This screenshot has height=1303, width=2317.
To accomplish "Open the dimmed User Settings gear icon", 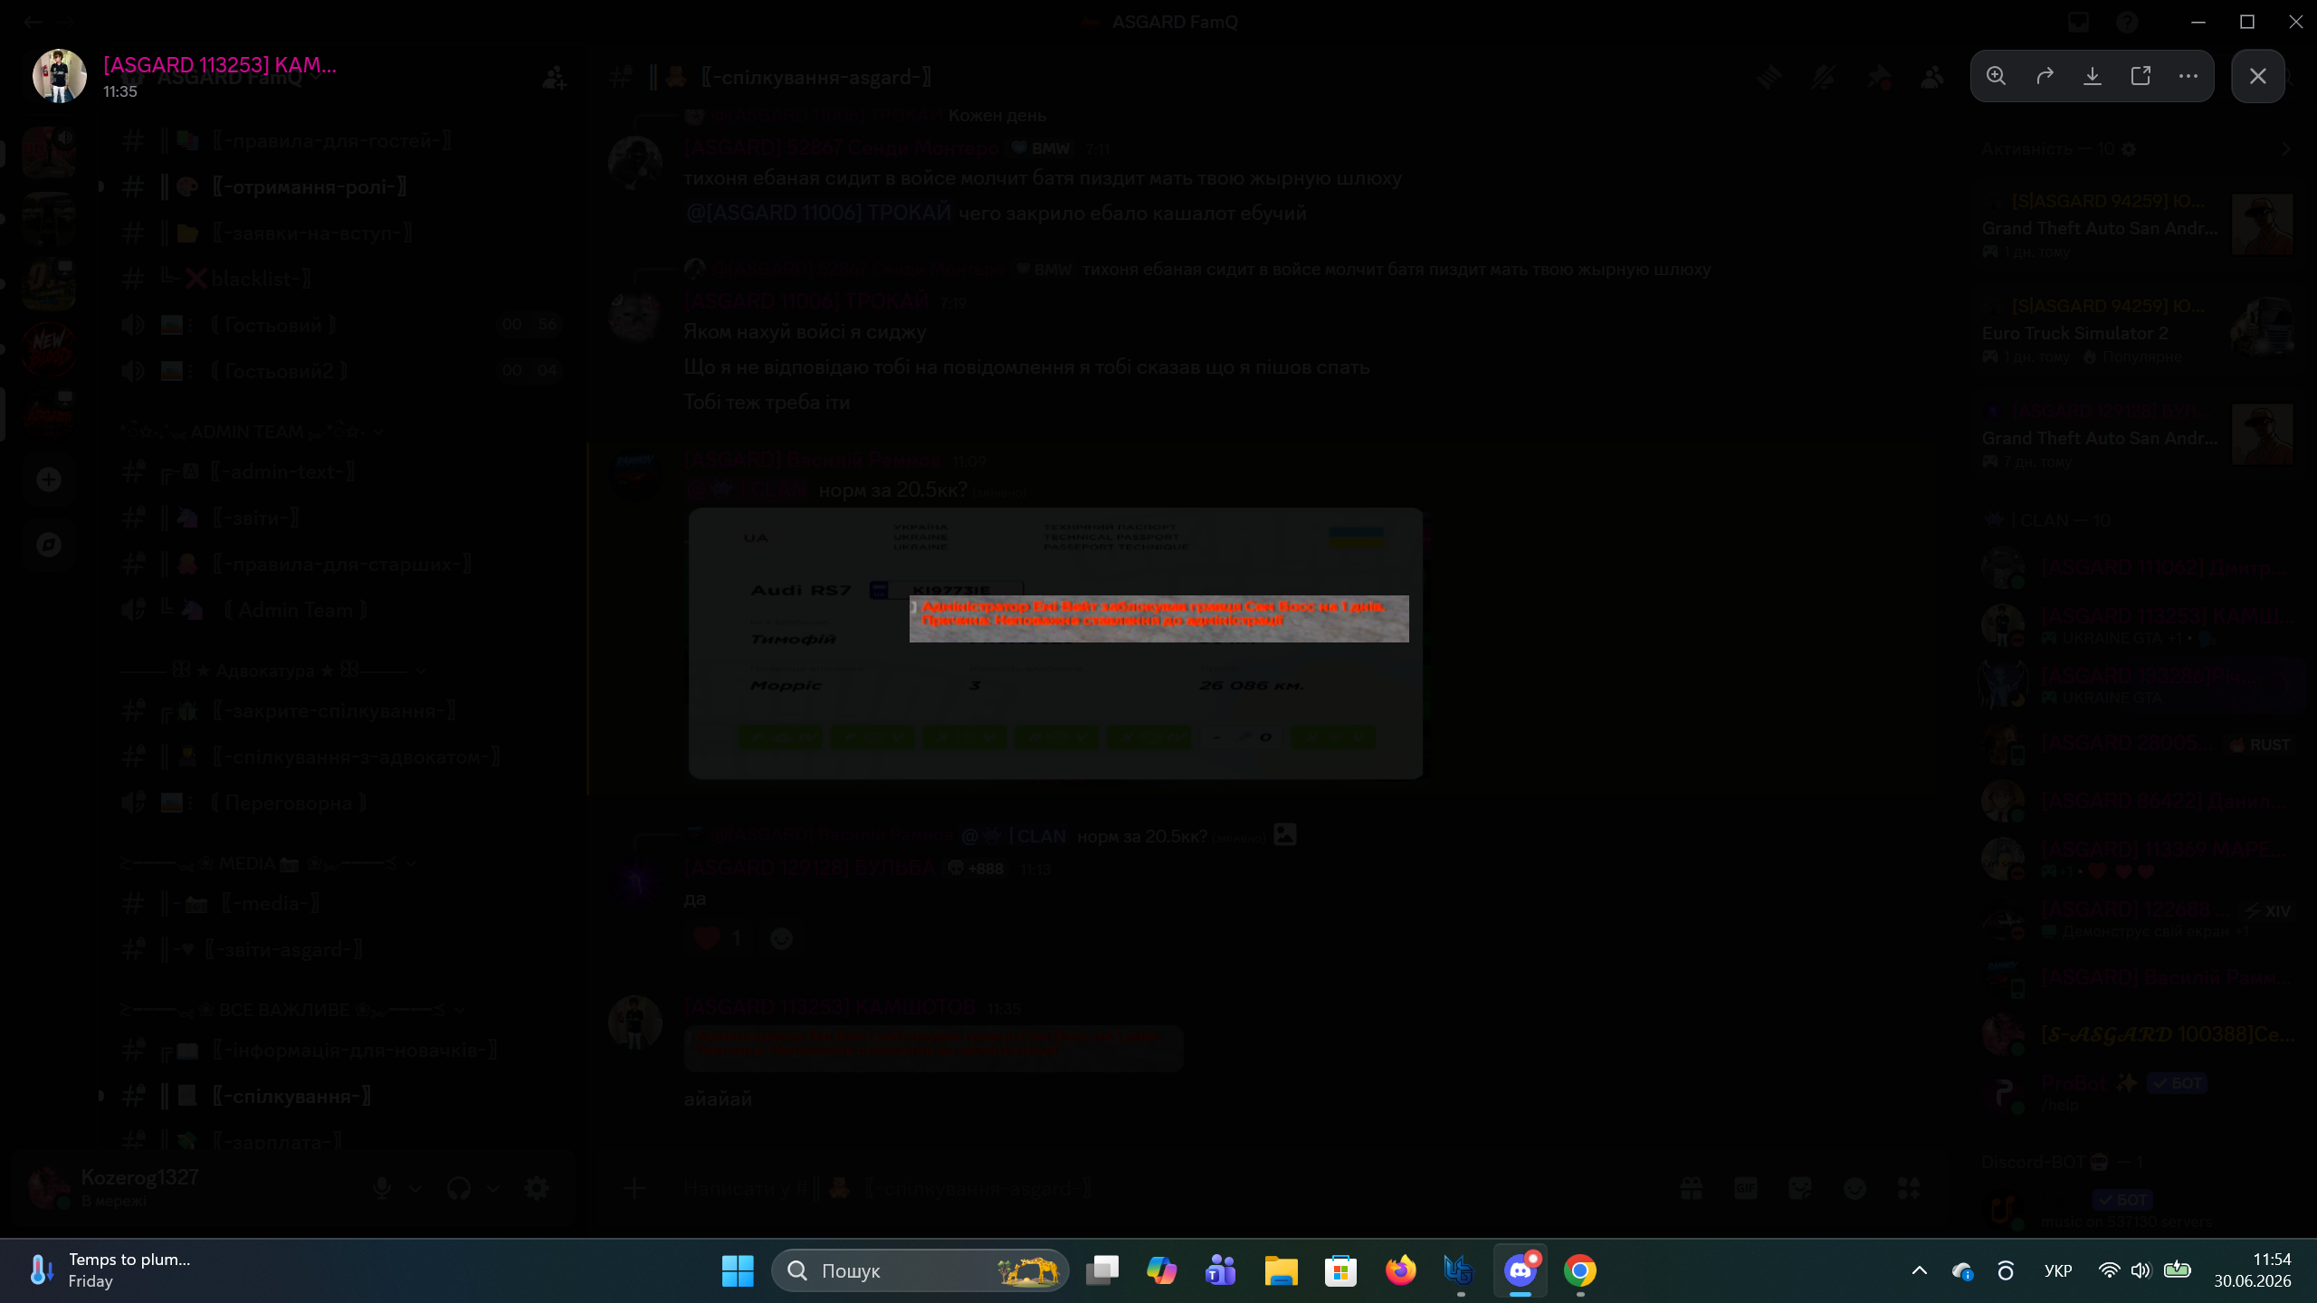I will 537,1188.
